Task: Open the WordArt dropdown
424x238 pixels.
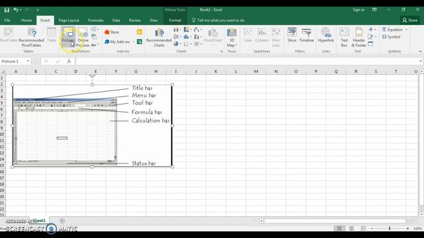Action: click(x=372, y=29)
